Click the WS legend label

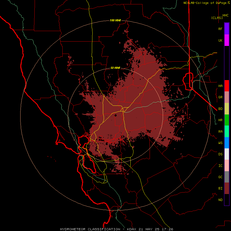[x=220, y=143]
